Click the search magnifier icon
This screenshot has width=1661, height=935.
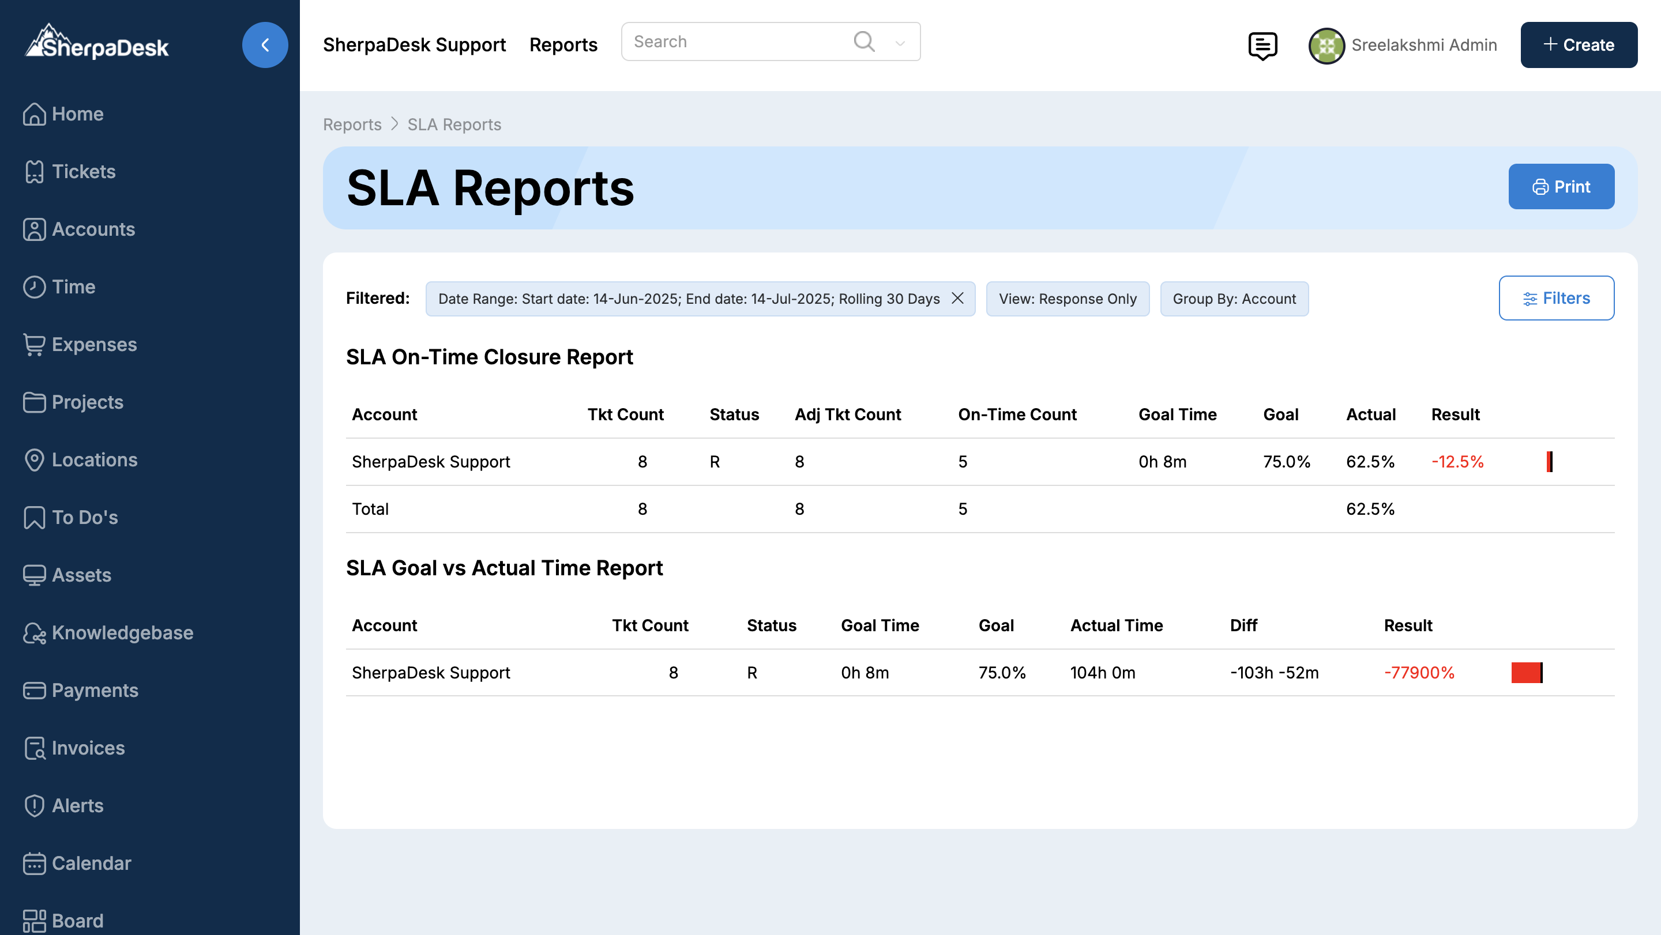pyautogui.click(x=863, y=42)
